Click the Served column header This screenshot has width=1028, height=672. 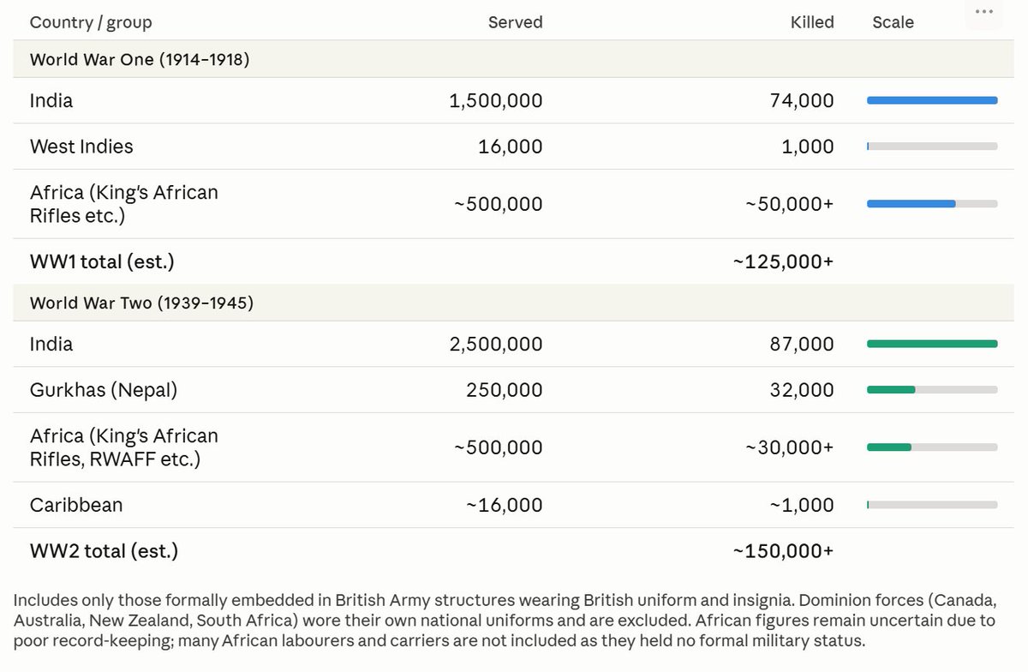click(x=515, y=22)
